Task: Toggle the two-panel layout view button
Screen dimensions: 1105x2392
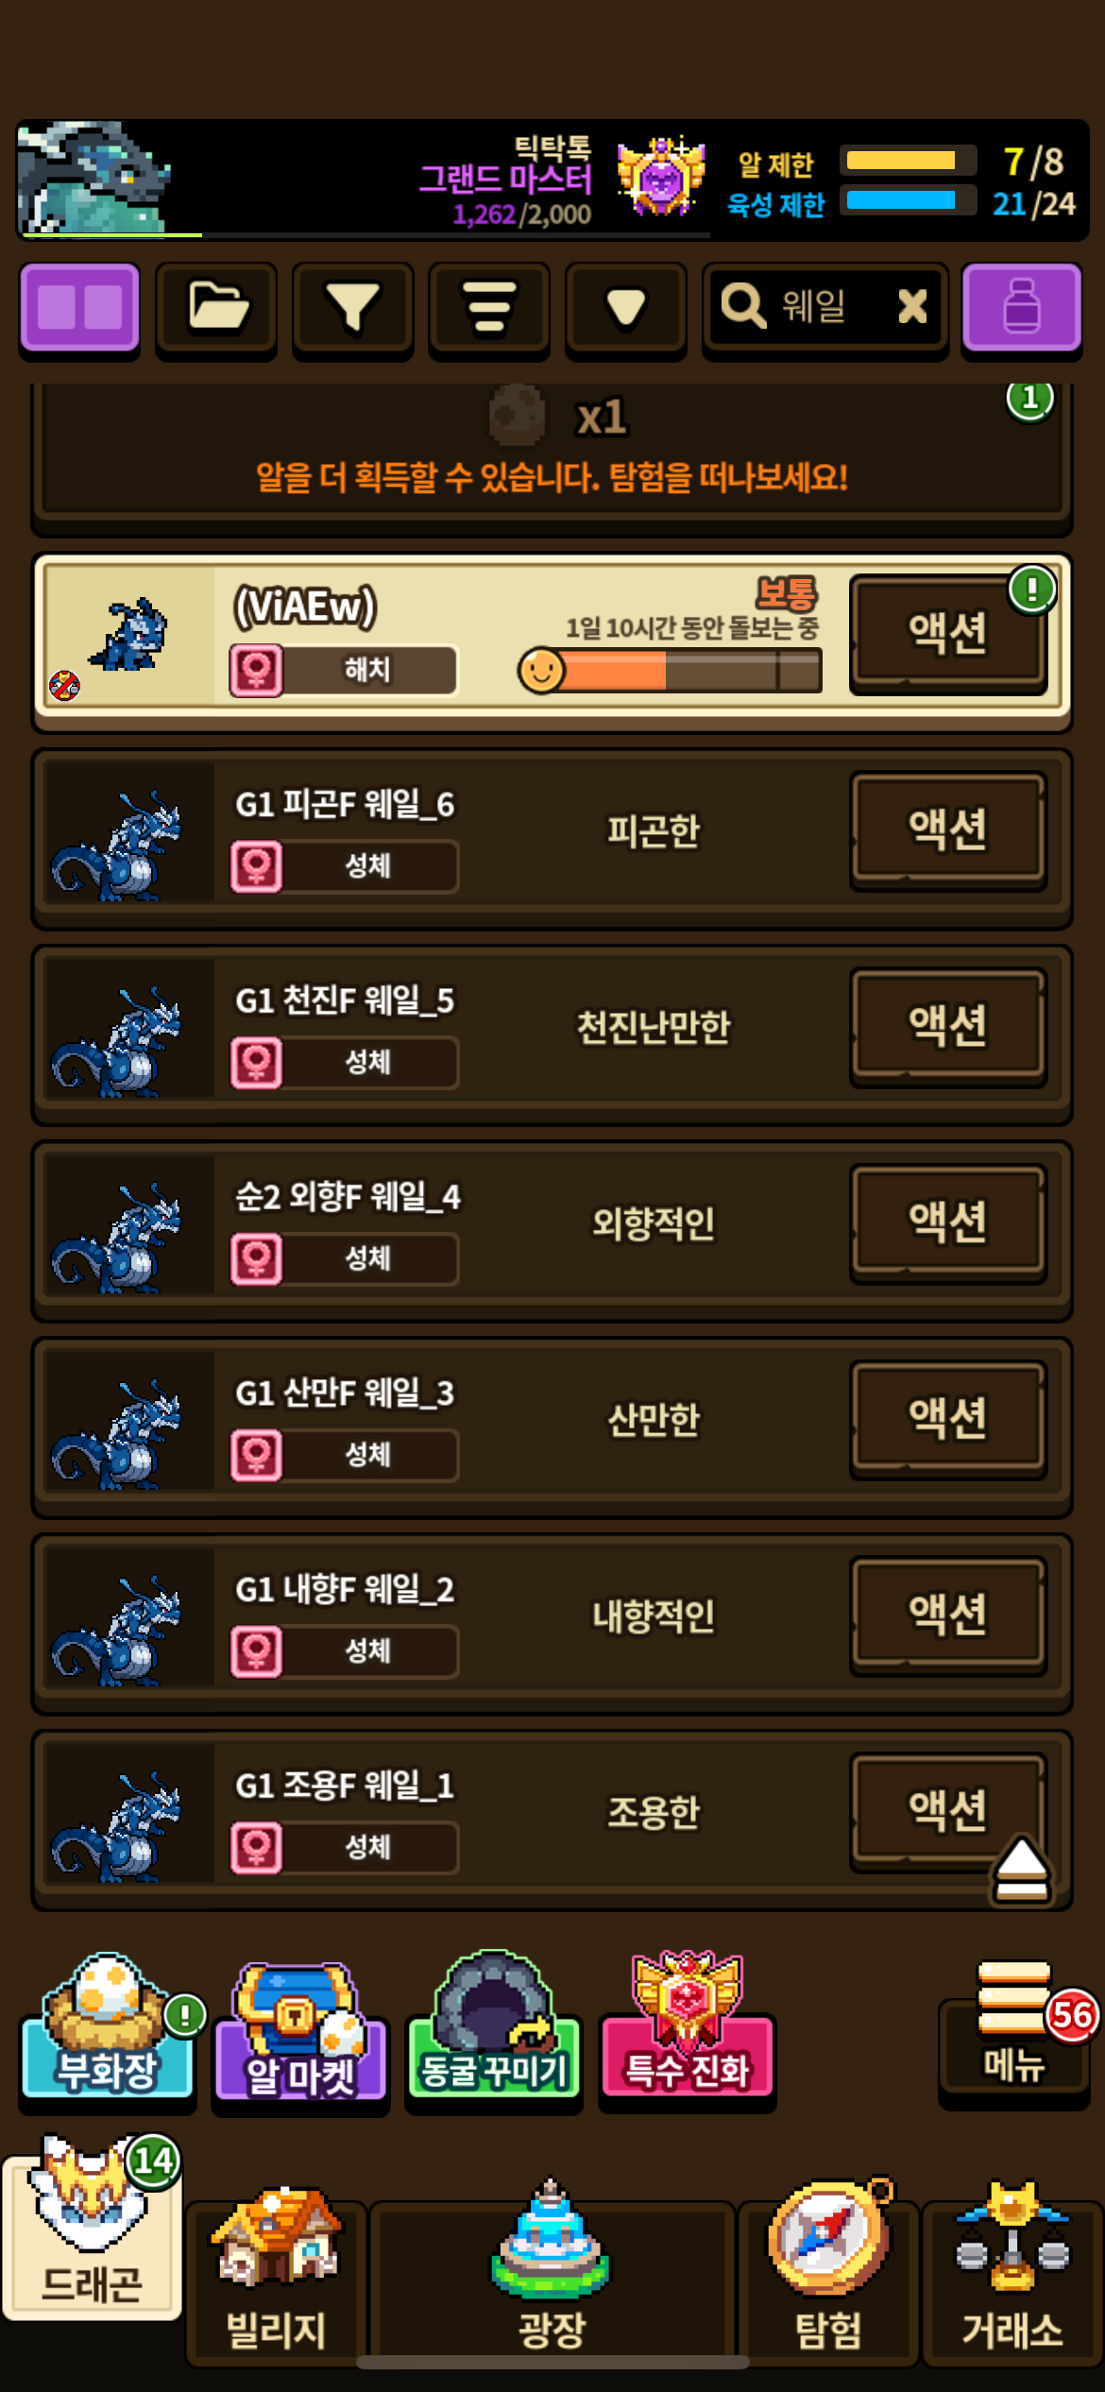Action: click(80, 309)
